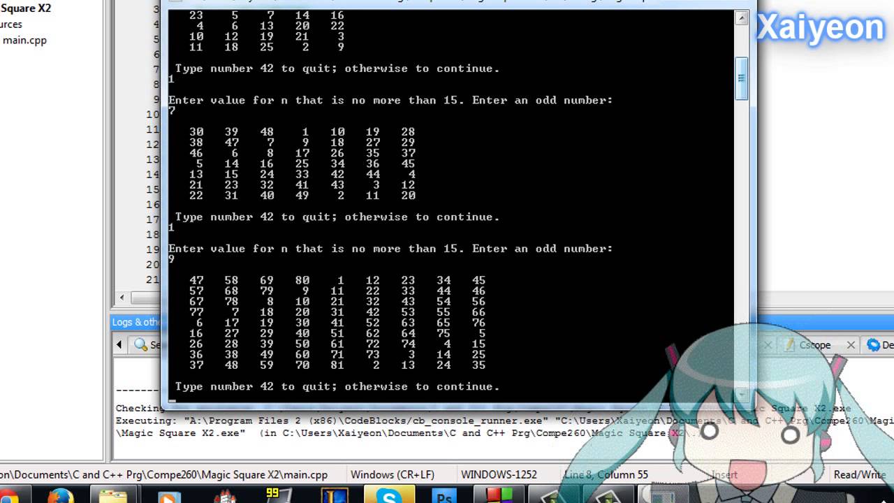This screenshot has height=503, width=894.
Task: Select main.cpp in the project tree
Action: 24,40
